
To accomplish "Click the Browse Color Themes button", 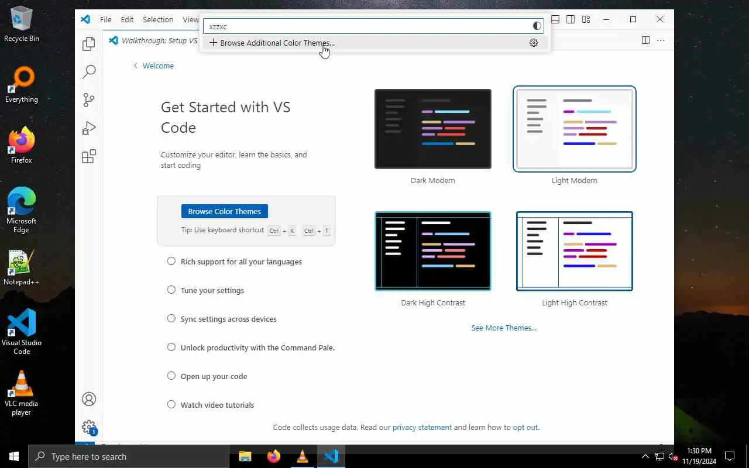I will pyautogui.click(x=225, y=211).
